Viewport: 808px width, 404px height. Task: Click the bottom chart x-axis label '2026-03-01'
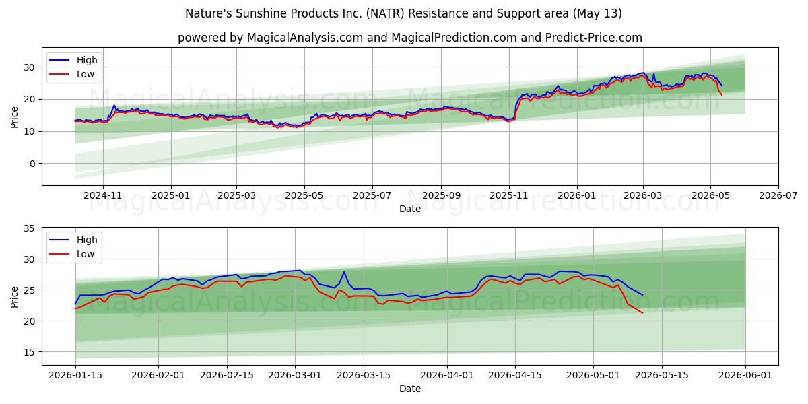click(295, 375)
